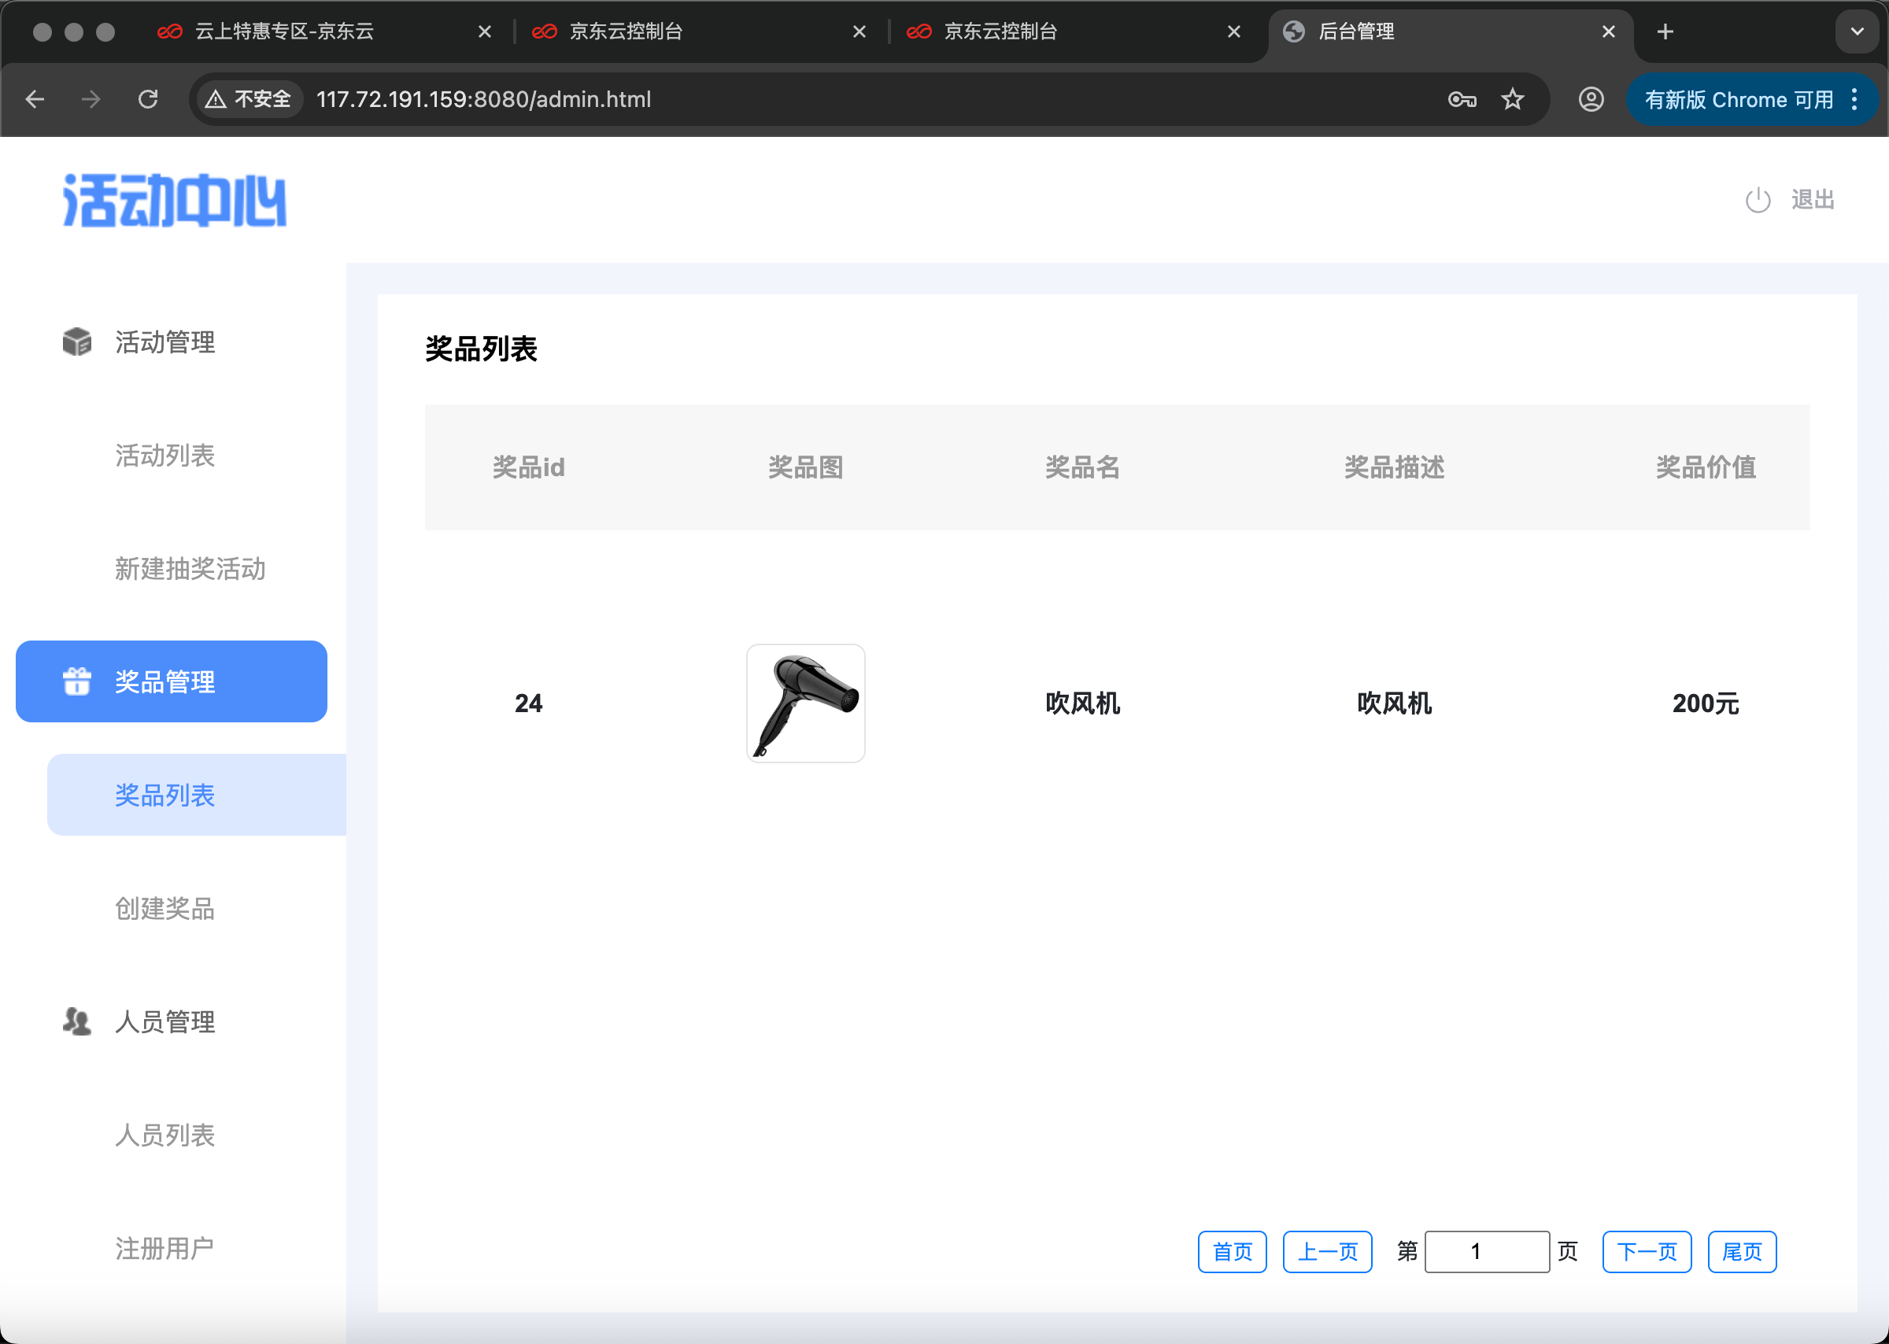Image resolution: width=1889 pixels, height=1344 pixels.
Task: Open the tab search dropdown arrow
Action: (1857, 31)
